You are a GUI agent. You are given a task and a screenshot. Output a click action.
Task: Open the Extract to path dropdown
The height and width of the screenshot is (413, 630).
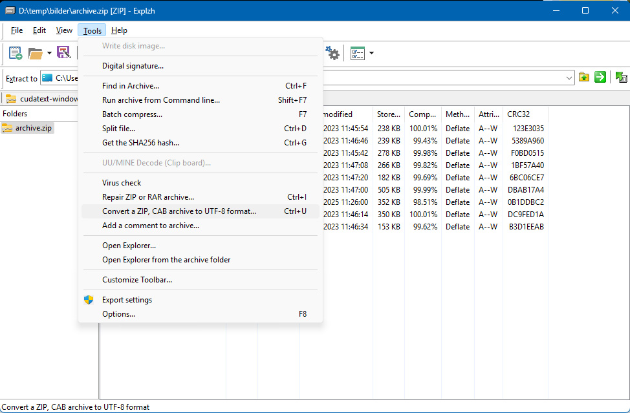click(x=569, y=78)
